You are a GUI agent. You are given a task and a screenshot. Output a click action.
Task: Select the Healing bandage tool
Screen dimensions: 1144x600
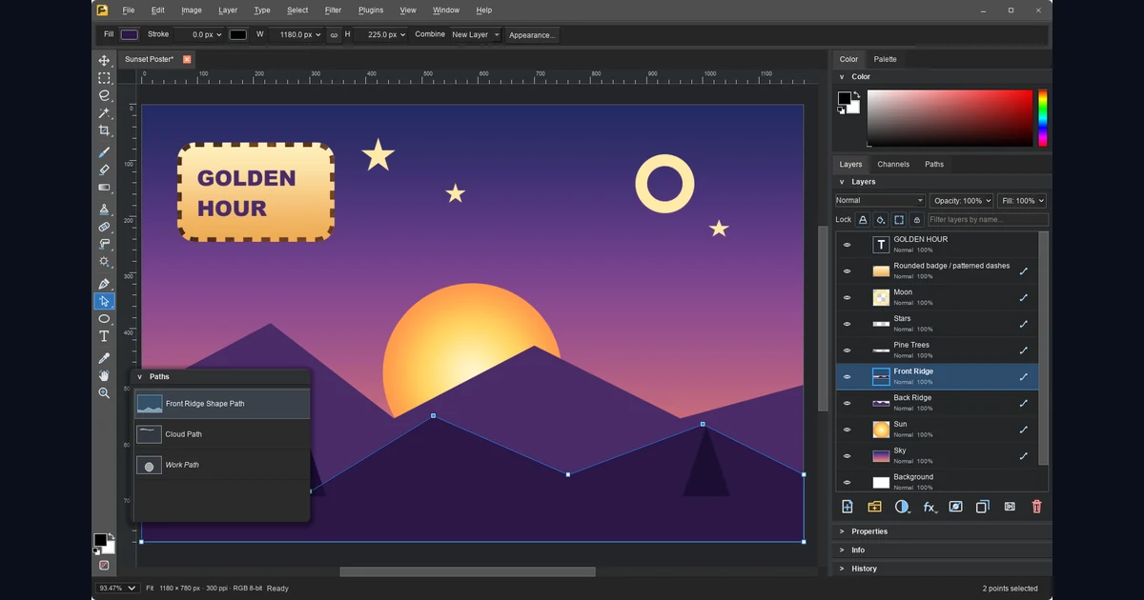click(x=104, y=228)
